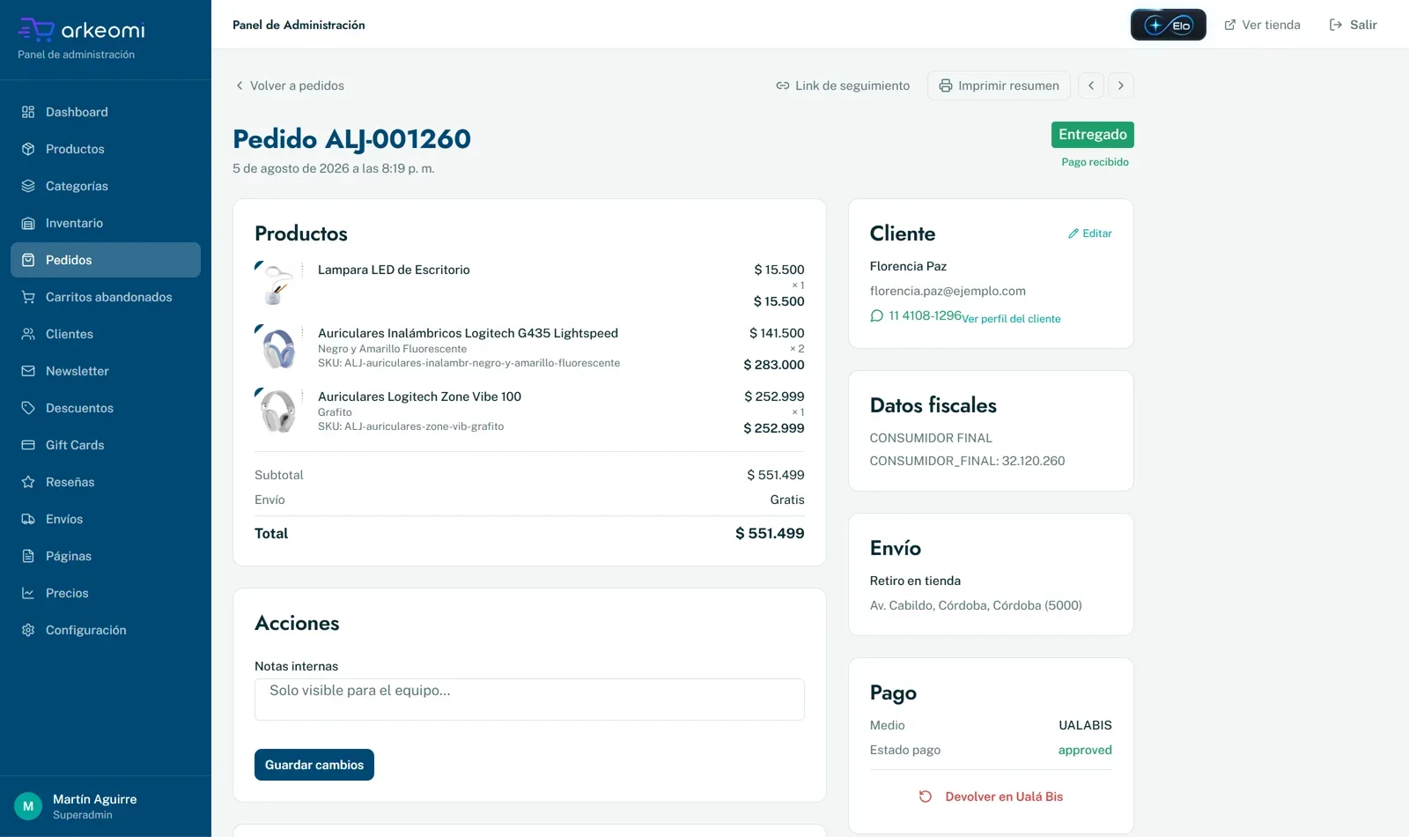Click the Clientes people icon
The image size is (1409, 837).
[28, 334]
